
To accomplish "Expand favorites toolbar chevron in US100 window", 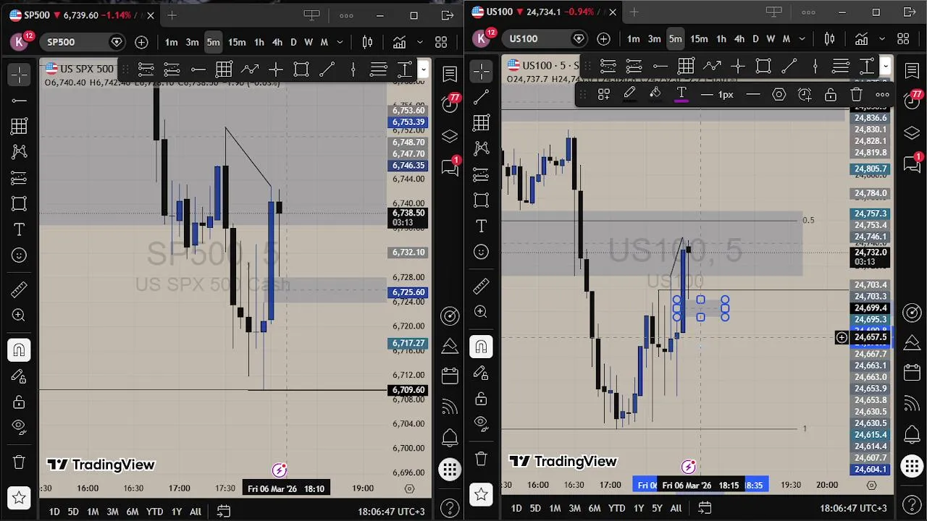I will coord(885,67).
